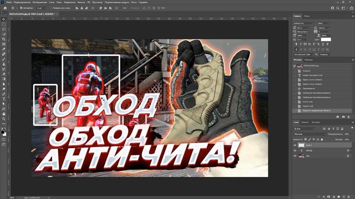Open the language dropdown in Character panel
The width and height of the screenshot is (355, 199).
pyautogui.click(x=303, y=55)
